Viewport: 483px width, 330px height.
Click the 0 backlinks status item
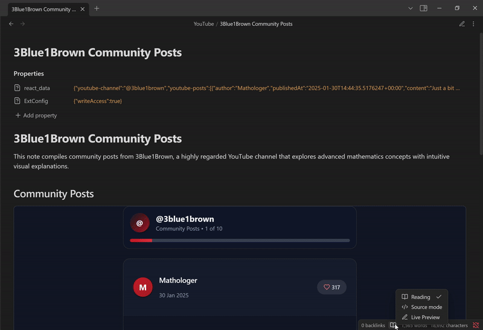[373, 325]
